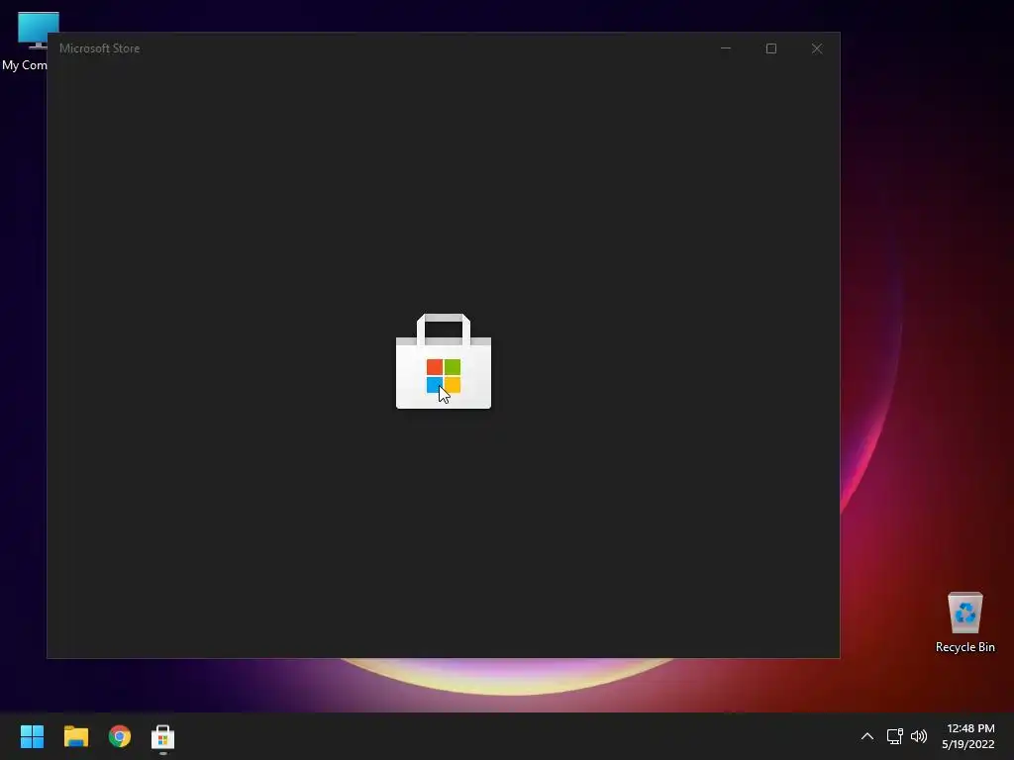Launch File Explorer from the taskbar

(75, 736)
